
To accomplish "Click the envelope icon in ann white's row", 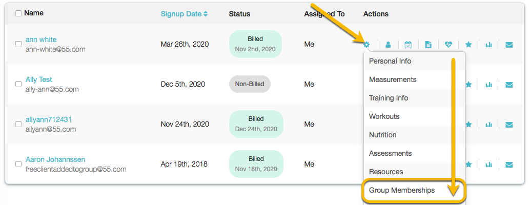I will click(509, 45).
